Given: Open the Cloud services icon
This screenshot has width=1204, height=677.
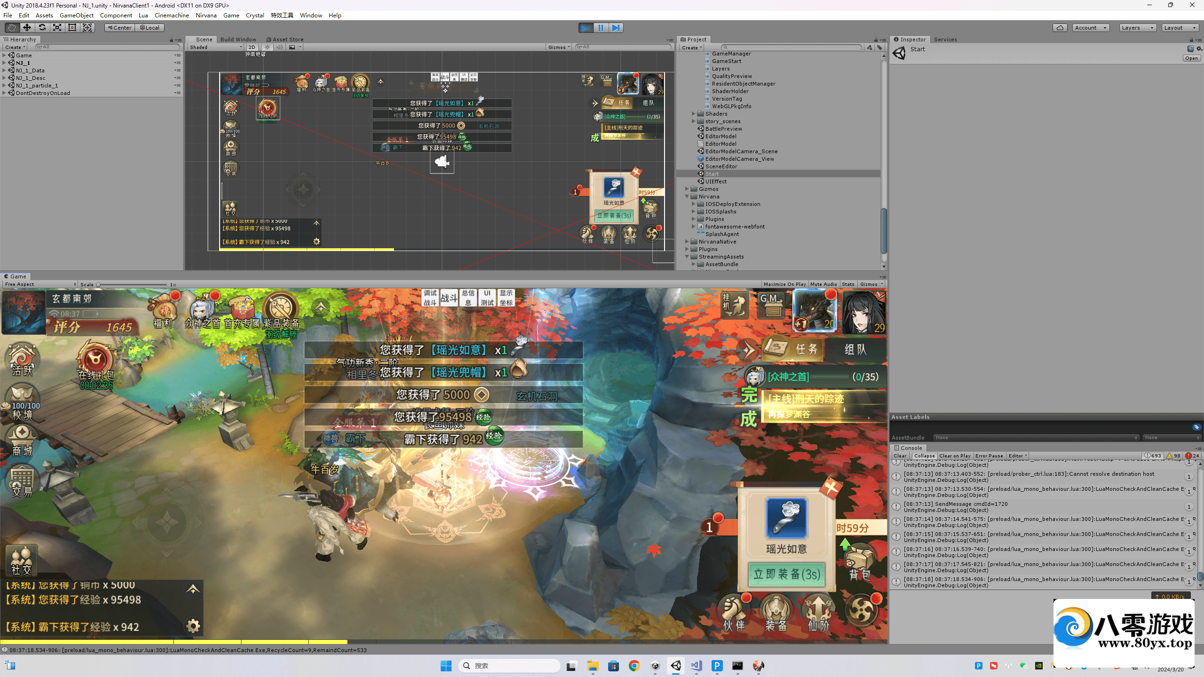Looking at the screenshot, I should (x=1060, y=28).
